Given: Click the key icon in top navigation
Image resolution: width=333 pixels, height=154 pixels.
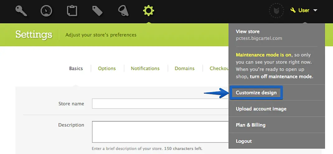Looking at the screenshot, I should [x=21, y=11].
